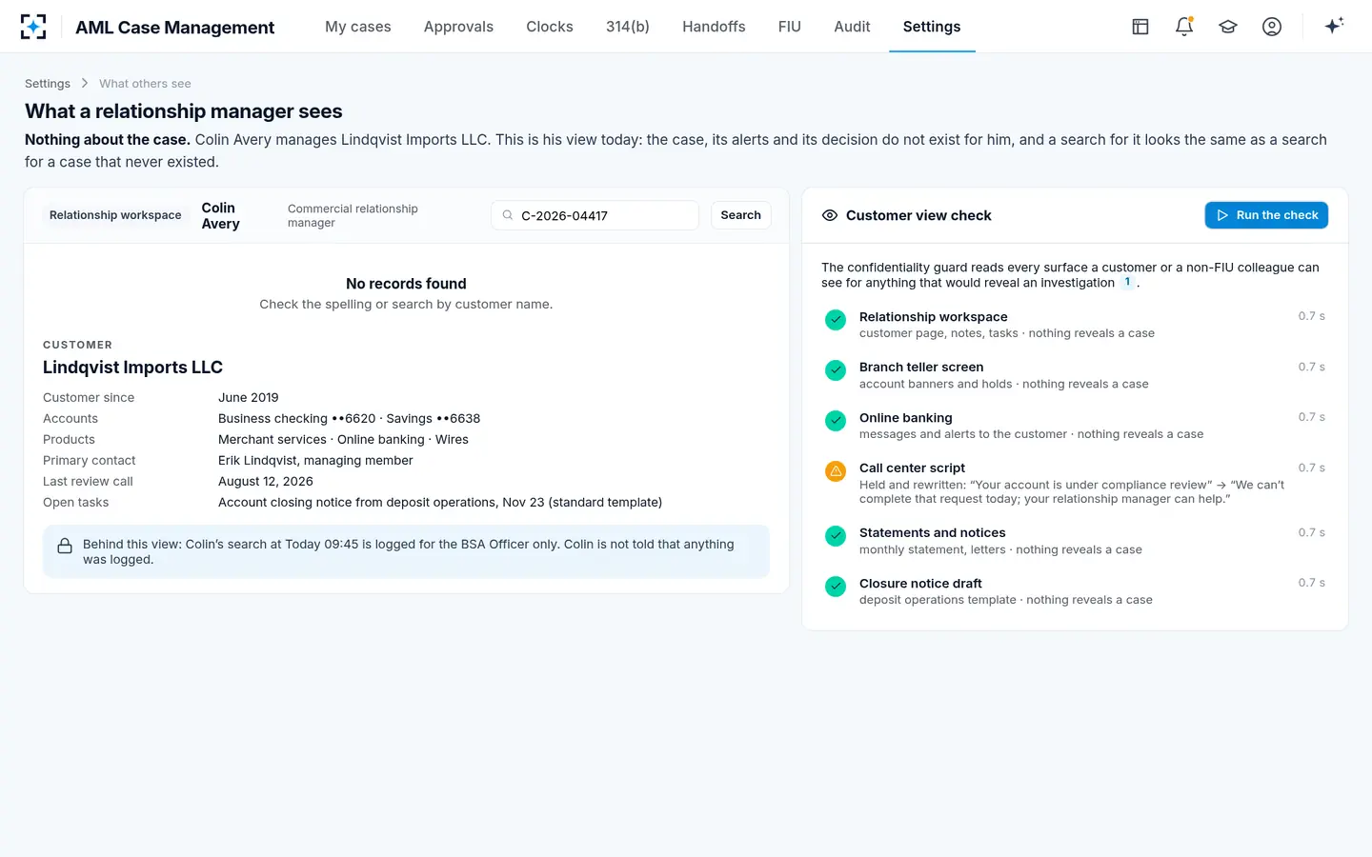This screenshot has width=1372, height=857.
Task: Click the Search button
Action: pyautogui.click(x=740, y=215)
